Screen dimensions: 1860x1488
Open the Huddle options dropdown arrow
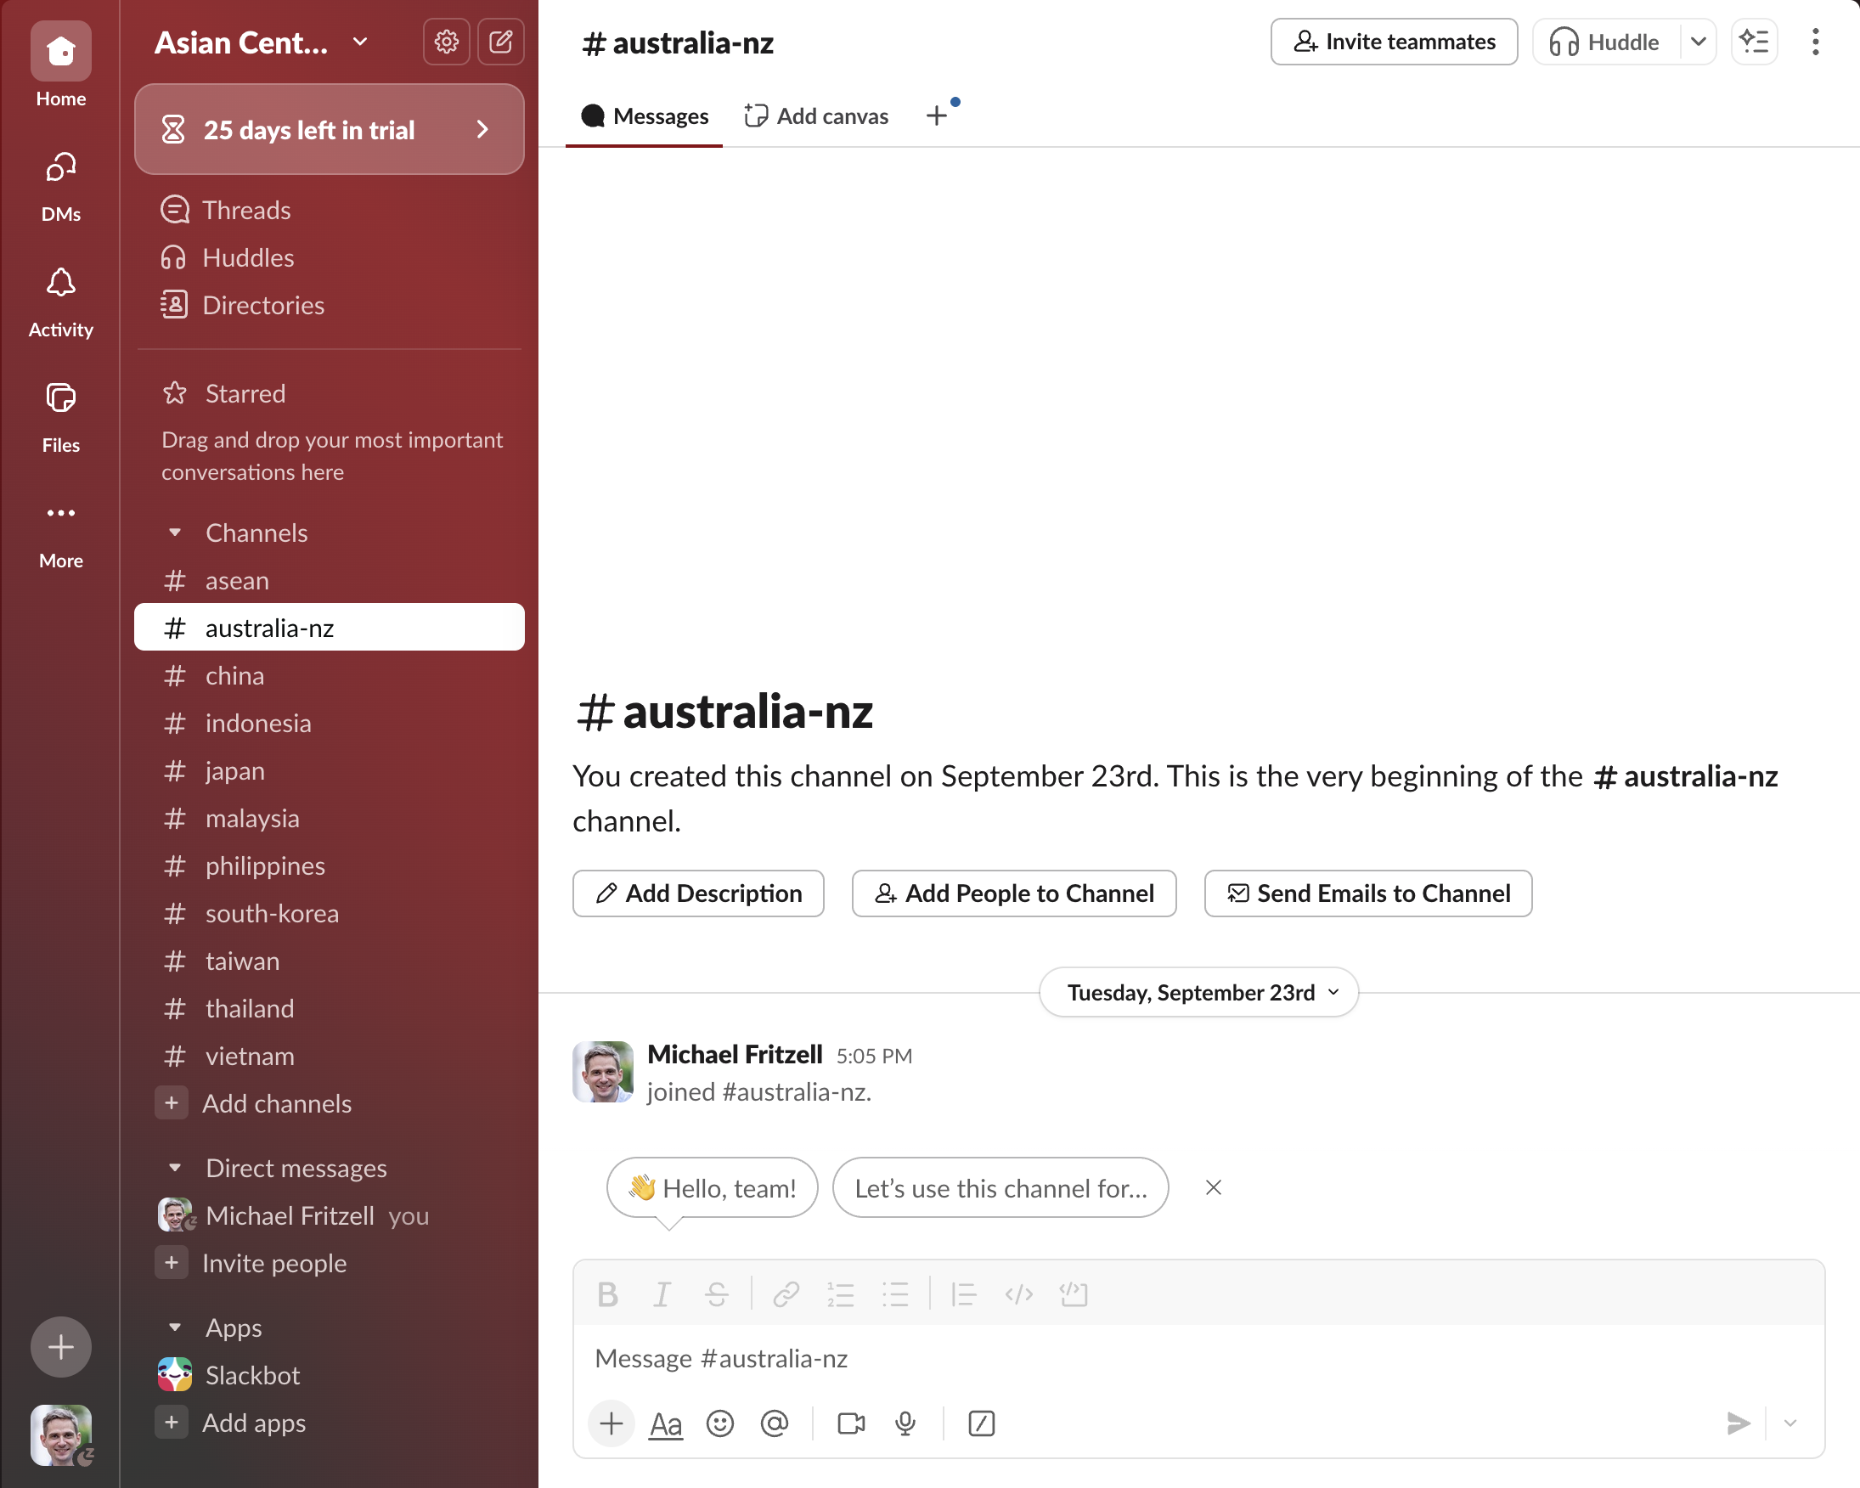pos(1698,42)
